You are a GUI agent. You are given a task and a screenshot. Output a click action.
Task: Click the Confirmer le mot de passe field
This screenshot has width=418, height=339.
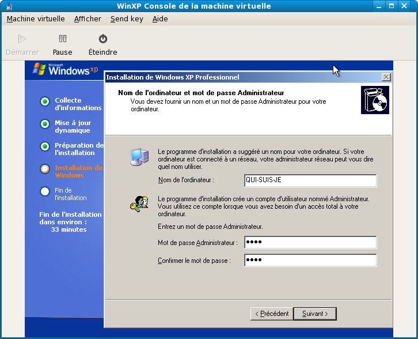pyautogui.click(x=310, y=261)
